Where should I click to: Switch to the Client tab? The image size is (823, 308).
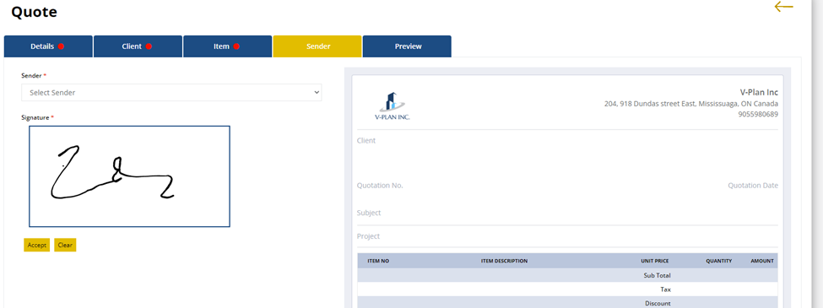click(x=138, y=46)
